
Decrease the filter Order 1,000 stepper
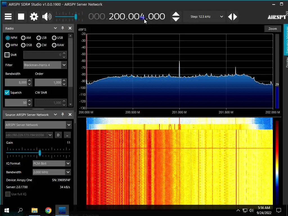[64, 84]
